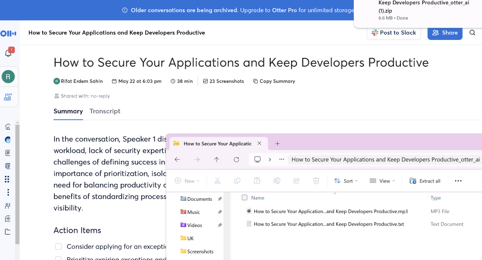
Task: Open the audio waveform icon in sidebar
Action: (8, 219)
